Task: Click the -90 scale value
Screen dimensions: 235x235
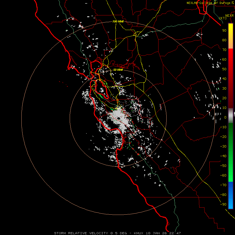Action: 223,204
